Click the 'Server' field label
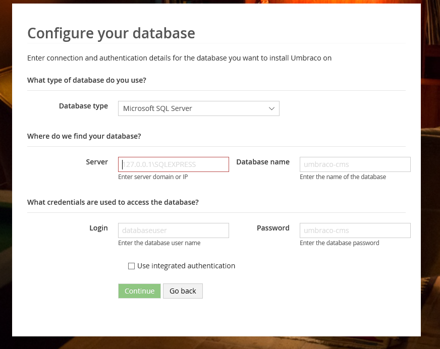This screenshot has height=349, width=440. [97, 162]
